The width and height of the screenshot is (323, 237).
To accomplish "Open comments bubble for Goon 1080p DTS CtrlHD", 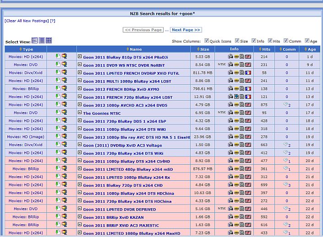I will (286, 161).
